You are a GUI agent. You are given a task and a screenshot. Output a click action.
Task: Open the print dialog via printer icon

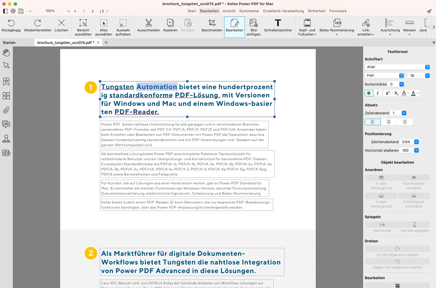pyautogui.click(x=13, y=11)
